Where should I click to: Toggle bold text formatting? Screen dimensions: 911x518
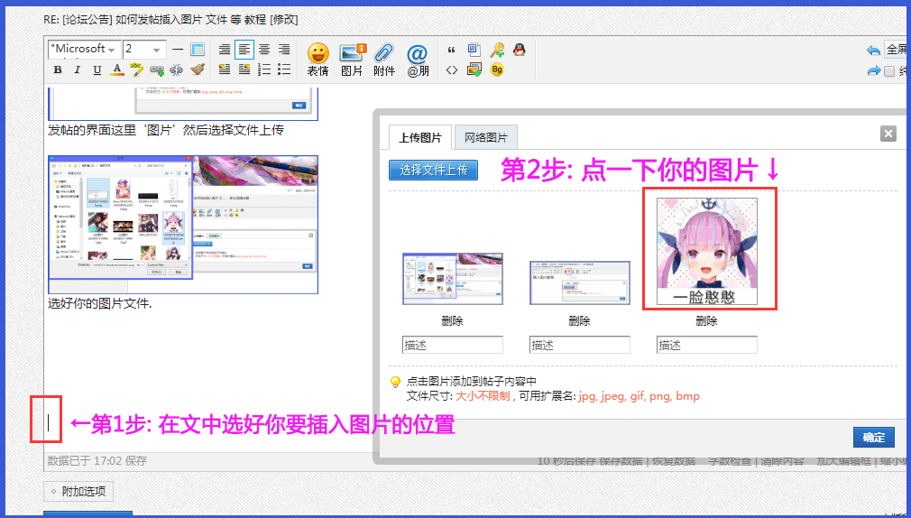[58, 70]
